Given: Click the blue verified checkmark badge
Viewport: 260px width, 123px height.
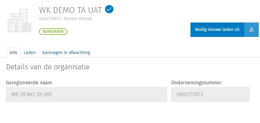Looking at the screenshot, I should 109,10.
